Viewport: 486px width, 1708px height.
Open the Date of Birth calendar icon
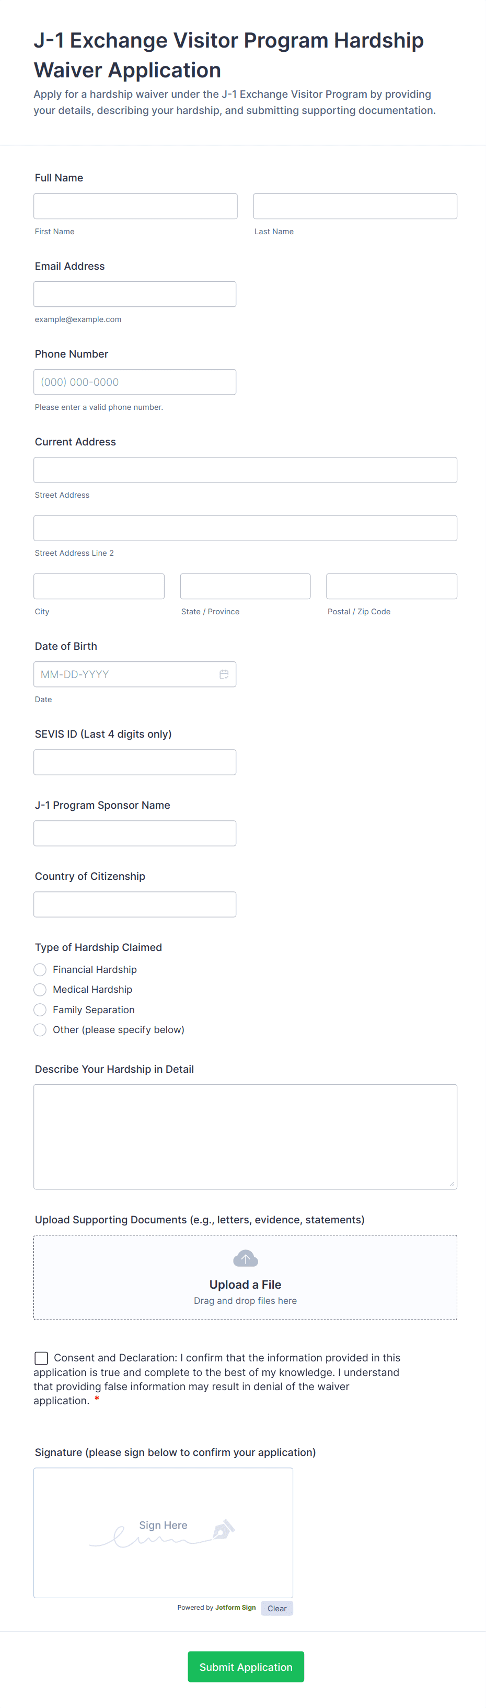pyautogui.click(x=224, y=674)
